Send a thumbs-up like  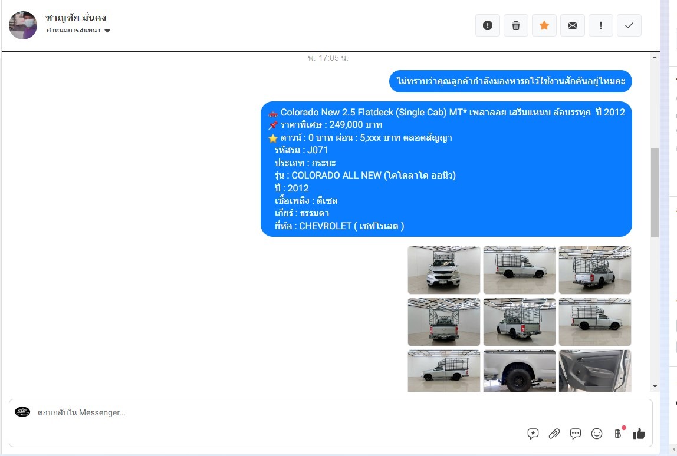639,434
